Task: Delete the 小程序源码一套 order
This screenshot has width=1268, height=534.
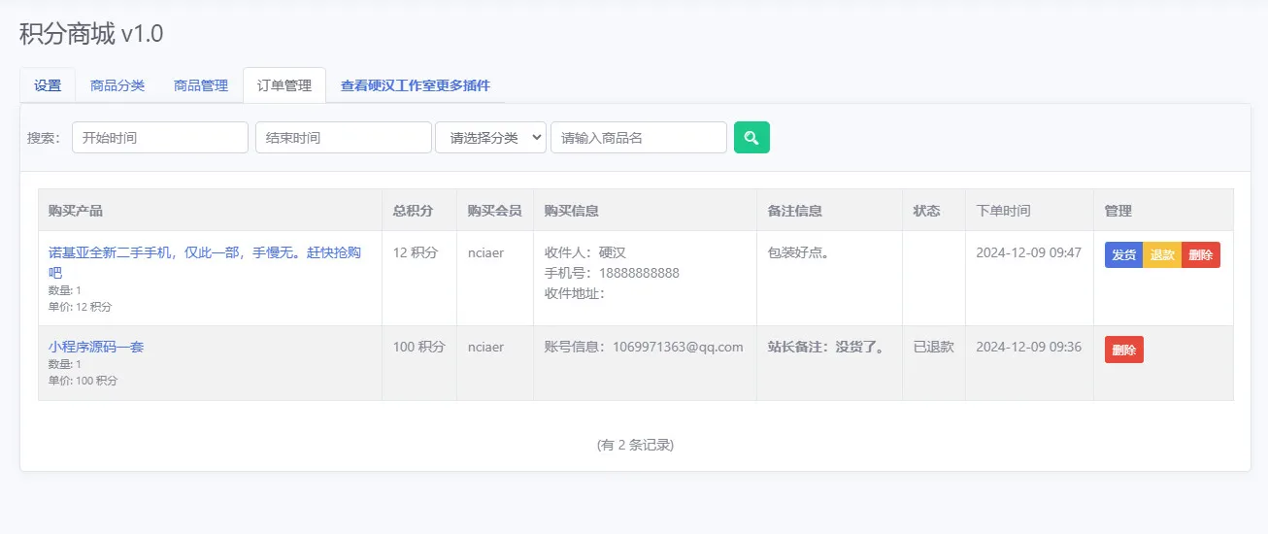Action: 1124,350
